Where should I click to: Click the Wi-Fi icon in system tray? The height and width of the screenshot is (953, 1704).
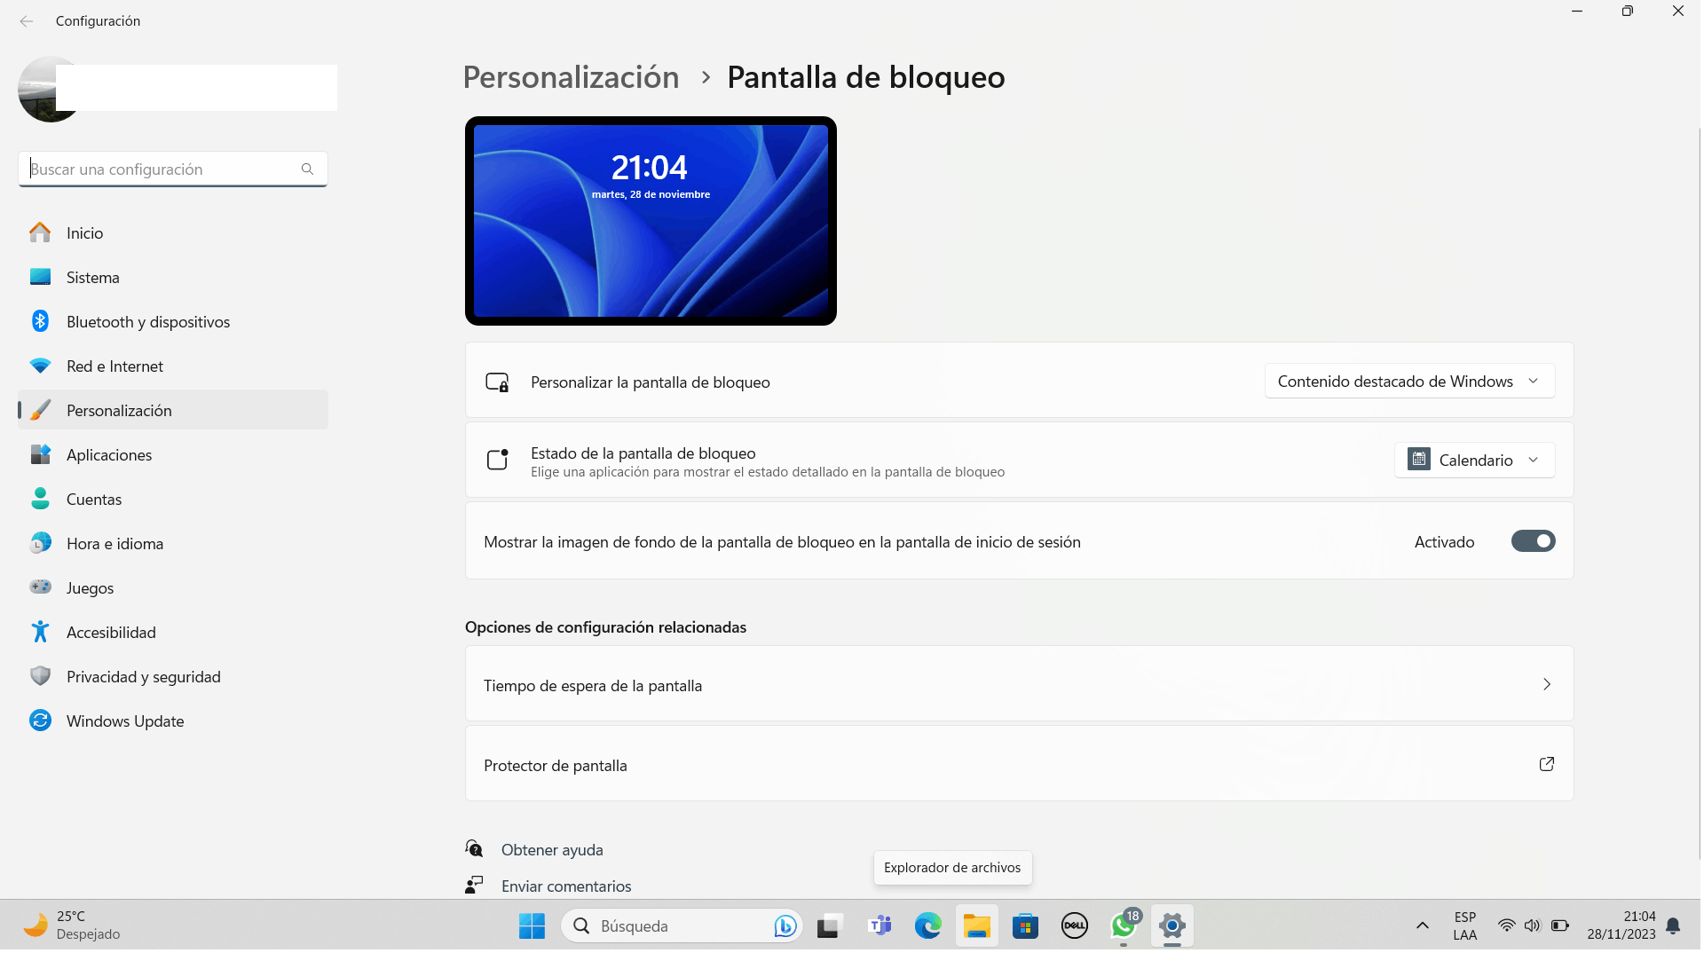point(1506,926)
